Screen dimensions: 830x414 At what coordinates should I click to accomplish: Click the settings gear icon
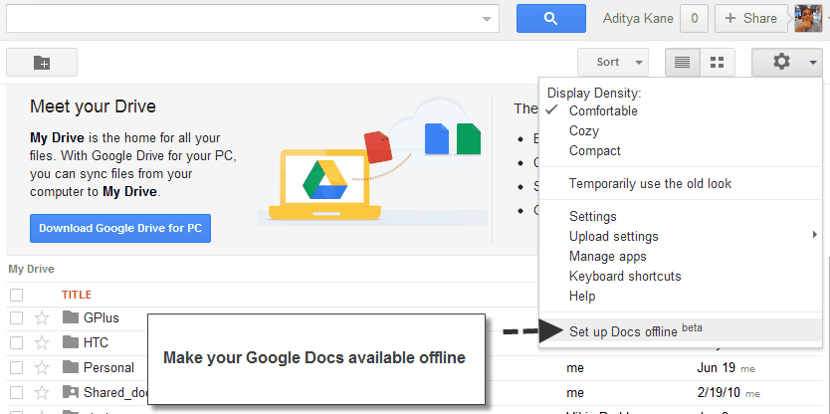point(781,62)
